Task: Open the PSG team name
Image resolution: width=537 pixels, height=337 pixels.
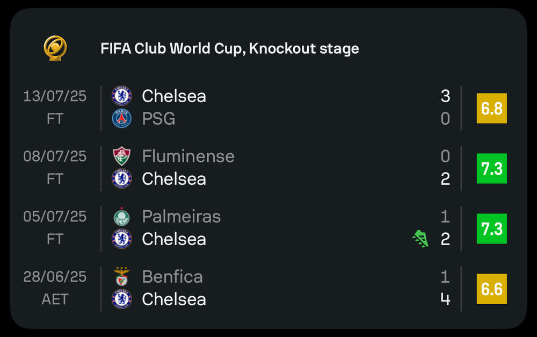Action: click(158, 119)
